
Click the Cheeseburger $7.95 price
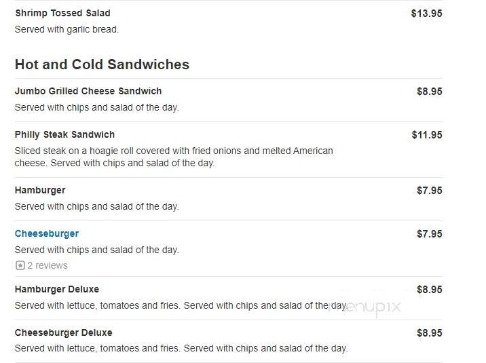pyautogui.click(x=429, y=234)
